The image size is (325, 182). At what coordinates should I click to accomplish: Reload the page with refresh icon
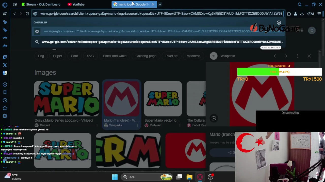[27, 14]
